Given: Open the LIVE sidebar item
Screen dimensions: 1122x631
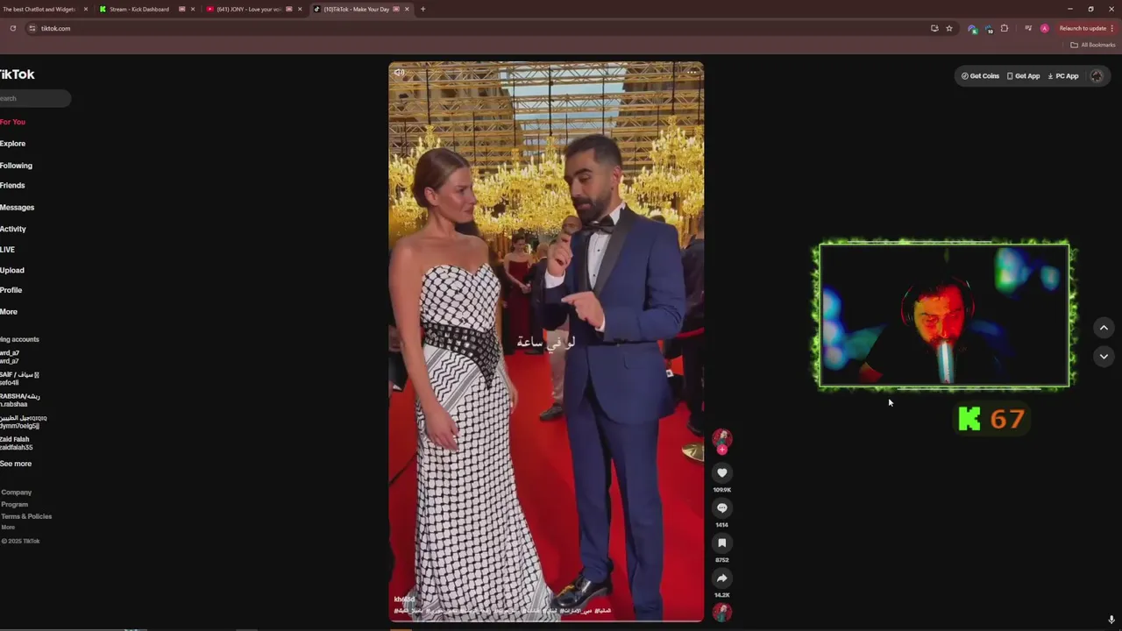Looking at the screenshot, I should 7,250.
